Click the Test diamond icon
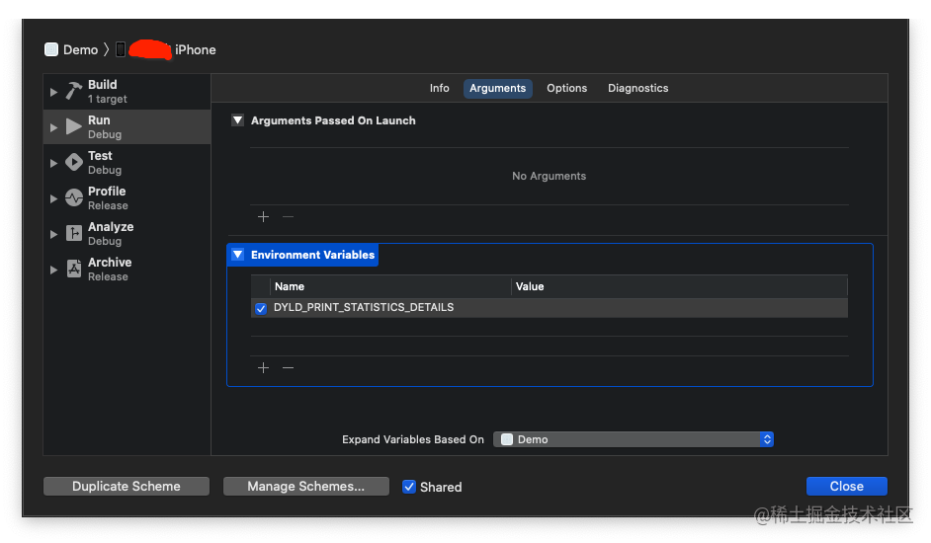The height and width of the screenshot is (543, 931). (x=73, y=162)
